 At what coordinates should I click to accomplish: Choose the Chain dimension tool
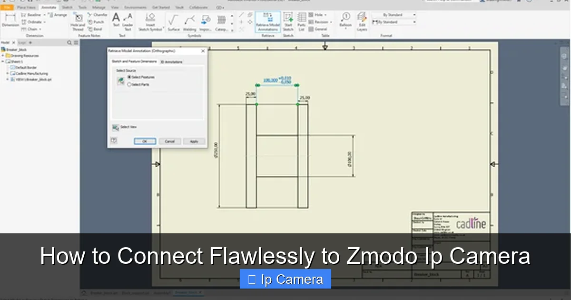(30, 29)
